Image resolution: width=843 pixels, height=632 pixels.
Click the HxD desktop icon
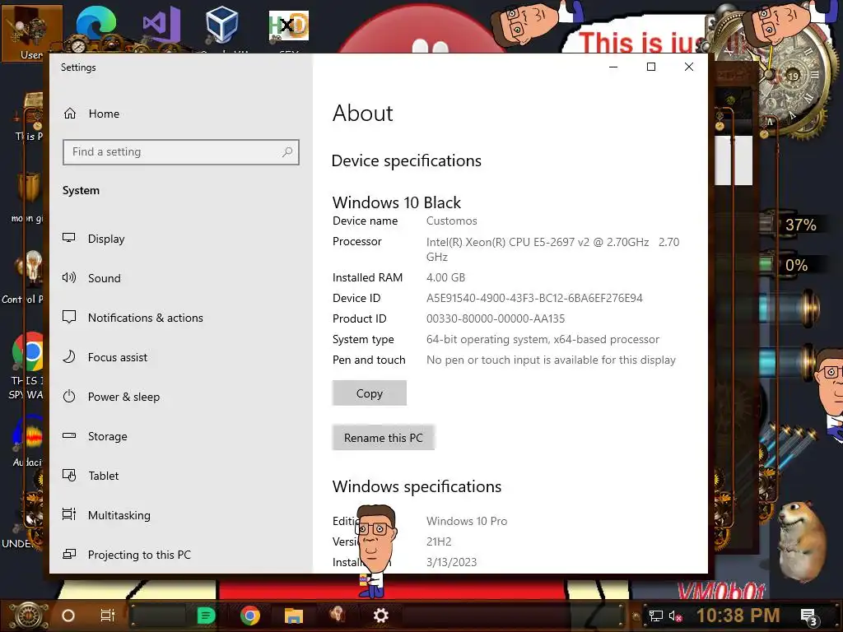(289, 27)
